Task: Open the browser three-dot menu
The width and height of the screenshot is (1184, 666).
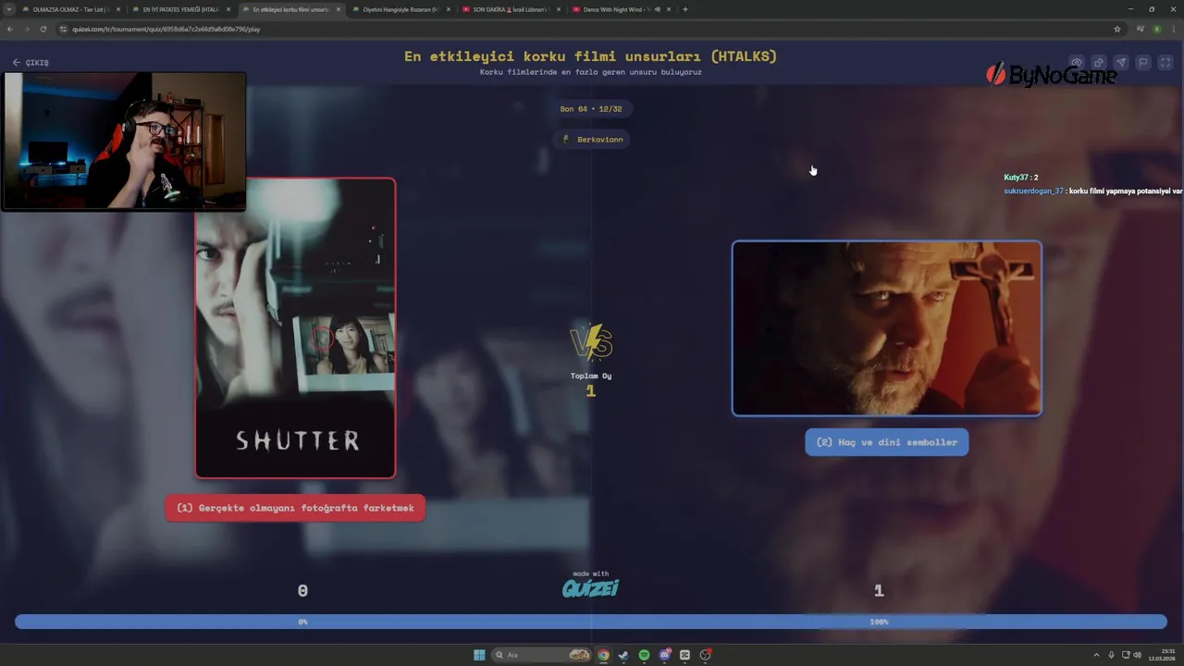Action: (x=1173, y=29)
